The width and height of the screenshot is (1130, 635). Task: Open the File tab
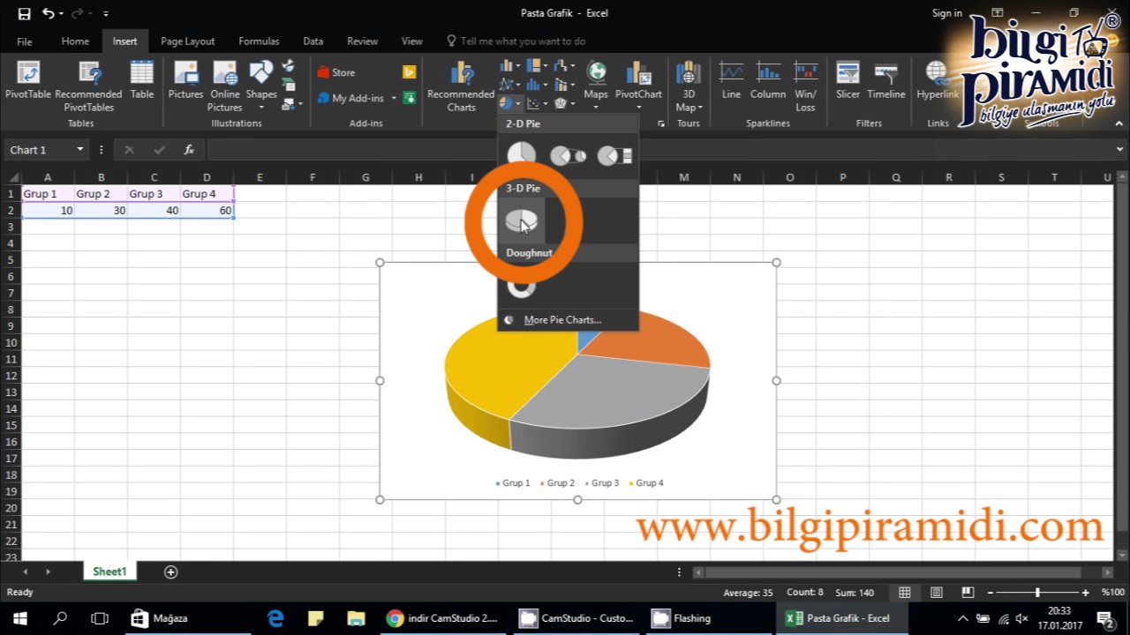point(25,41)
